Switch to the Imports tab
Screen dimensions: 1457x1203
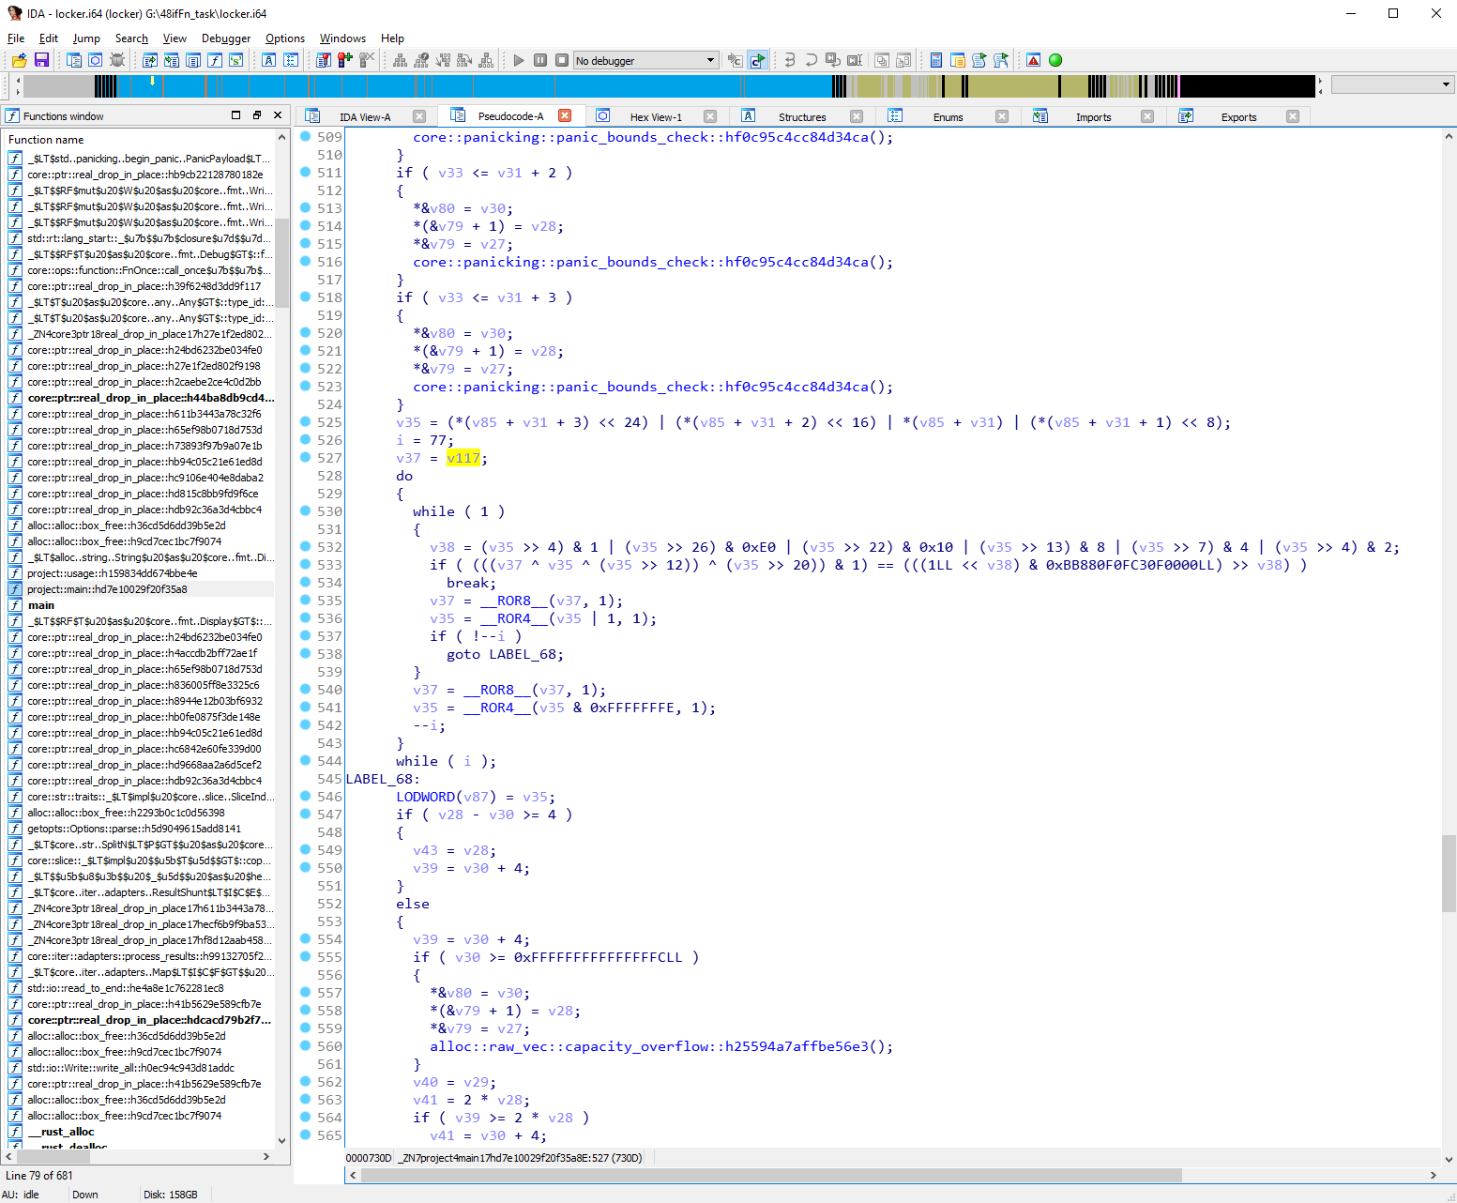click(1093, 117)
